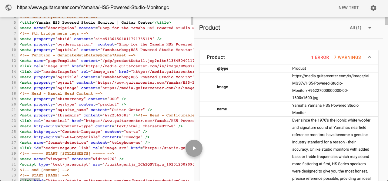
Task: Click the globe icon beside the URL
Action: click(8, 8)
